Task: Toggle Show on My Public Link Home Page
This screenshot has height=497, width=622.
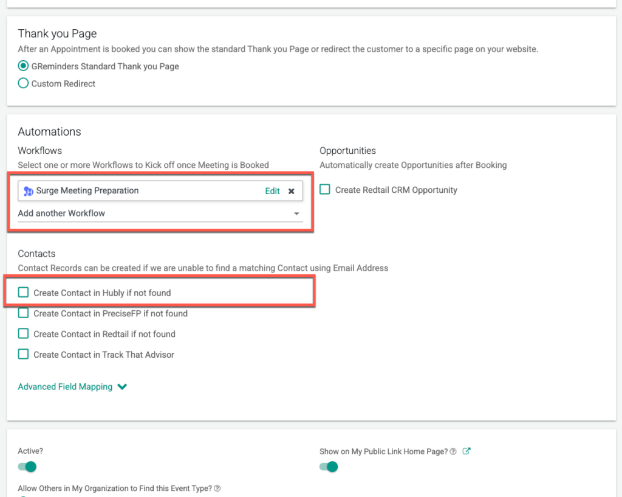Action: coord(329,467)
